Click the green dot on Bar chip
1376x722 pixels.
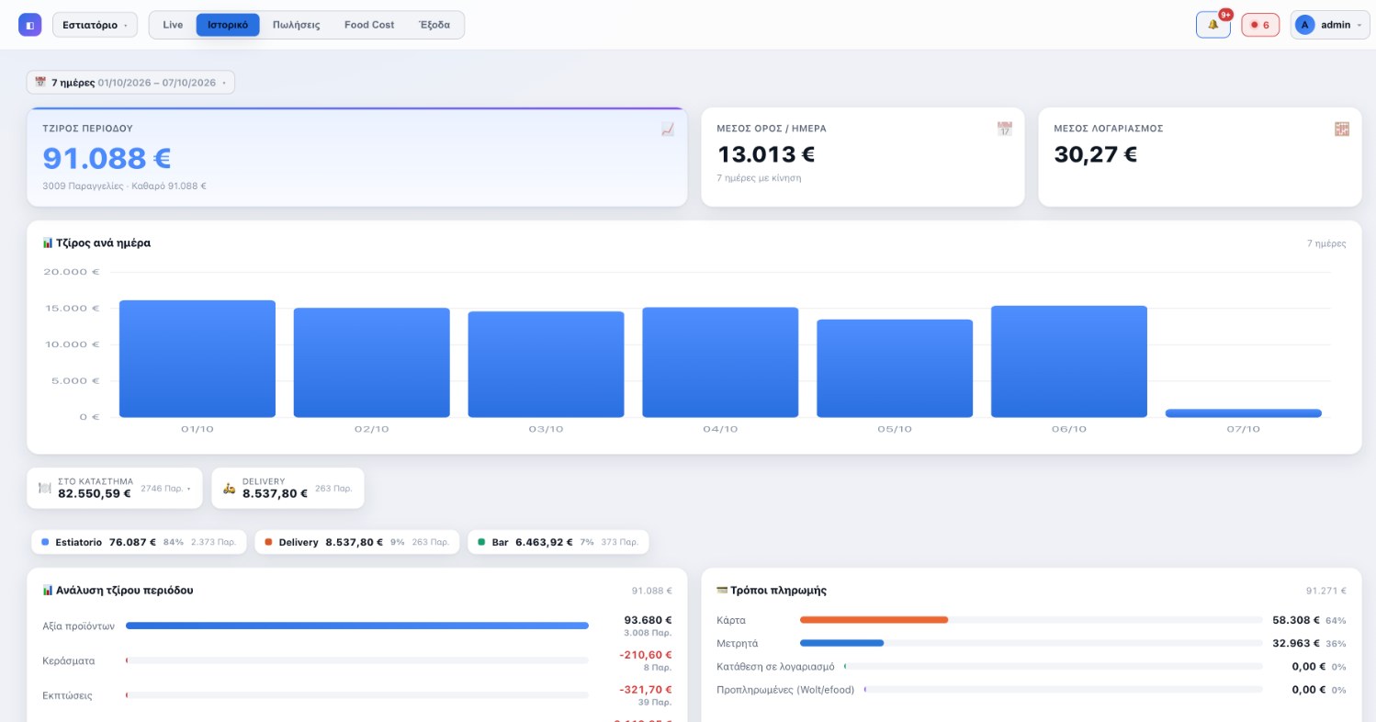point(481,542)
